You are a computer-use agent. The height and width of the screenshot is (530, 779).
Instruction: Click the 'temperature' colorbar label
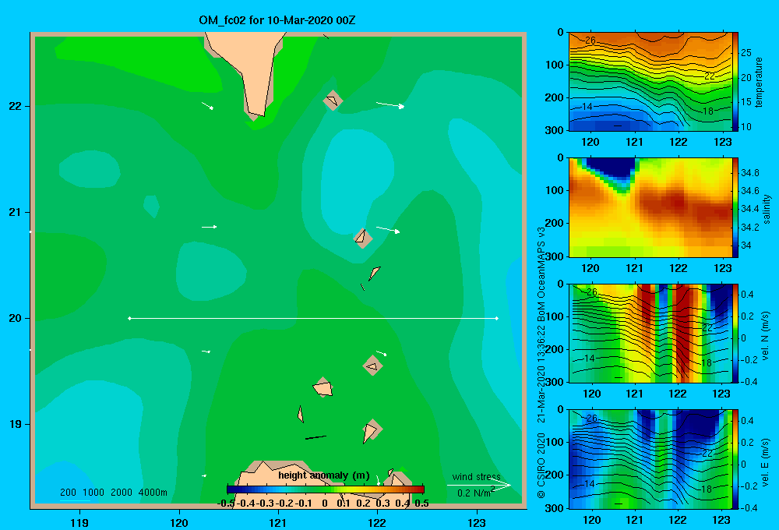758,82
